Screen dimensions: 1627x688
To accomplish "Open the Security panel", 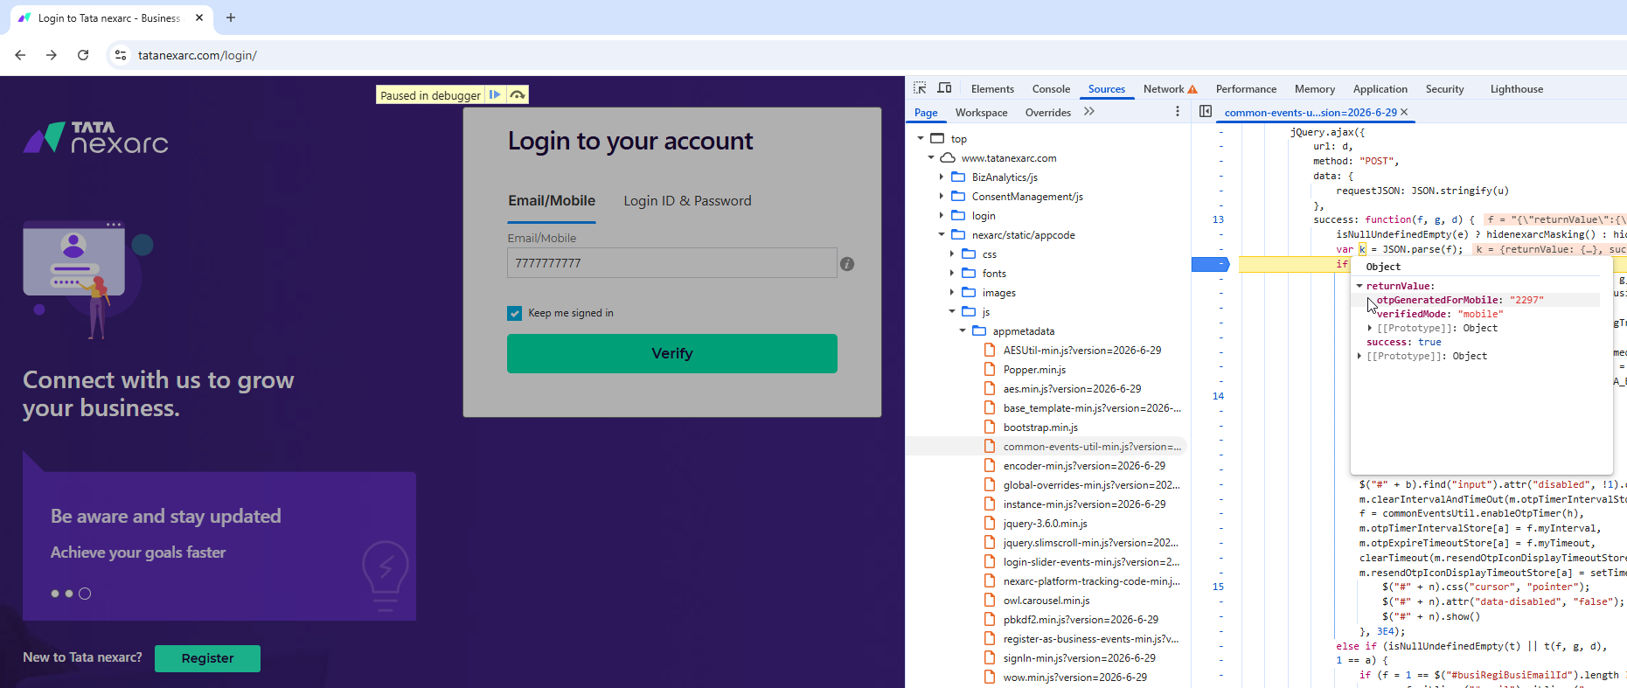I will click(1444, 89).
